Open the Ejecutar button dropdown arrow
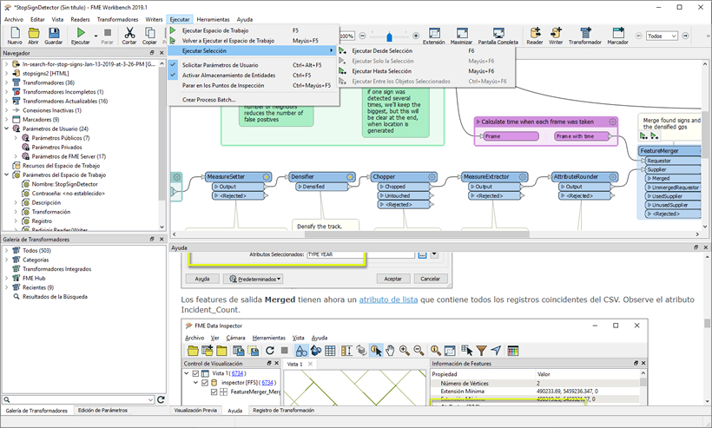The width and height of the screenshot is (712, 428). tap(96, 36)
